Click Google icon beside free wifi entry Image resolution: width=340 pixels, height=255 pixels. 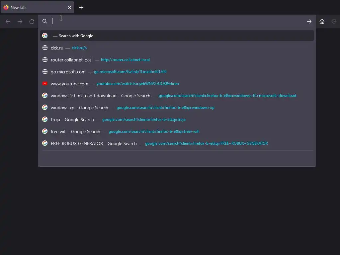[45, 131]
